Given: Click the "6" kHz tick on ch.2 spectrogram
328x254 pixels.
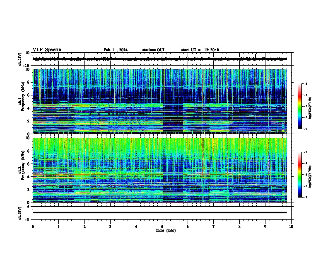Looking at the screenshot, I should click(x=29, y=164).
